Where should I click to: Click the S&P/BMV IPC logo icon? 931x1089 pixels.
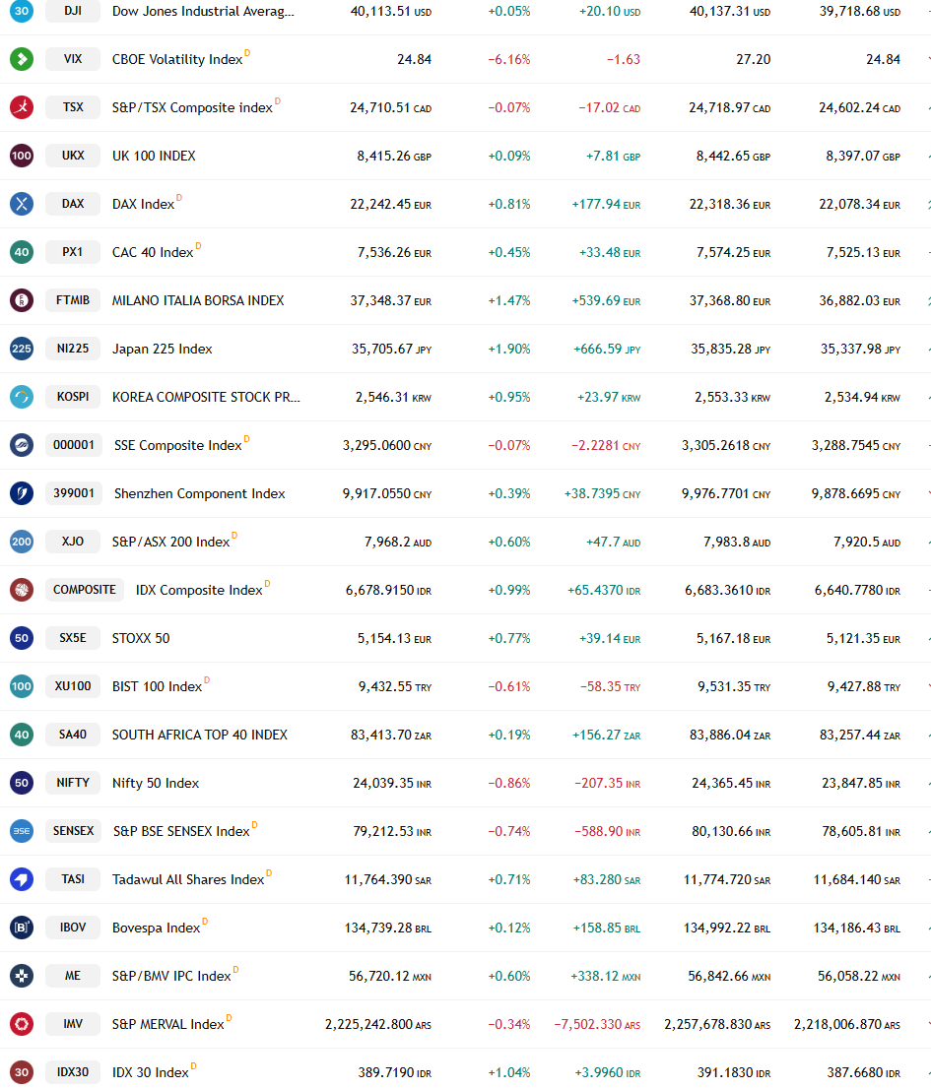click(22, 976)
